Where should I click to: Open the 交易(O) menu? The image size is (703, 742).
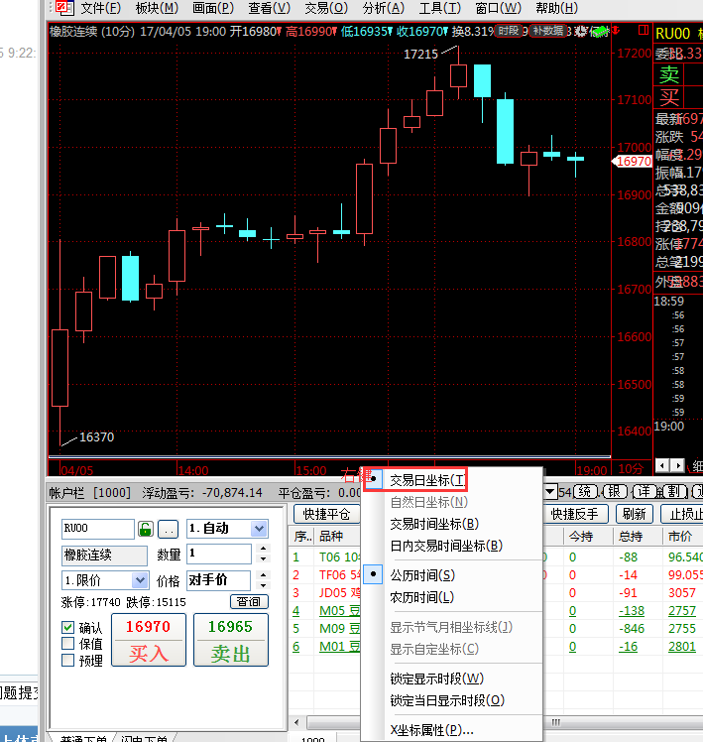coord(326,8)
